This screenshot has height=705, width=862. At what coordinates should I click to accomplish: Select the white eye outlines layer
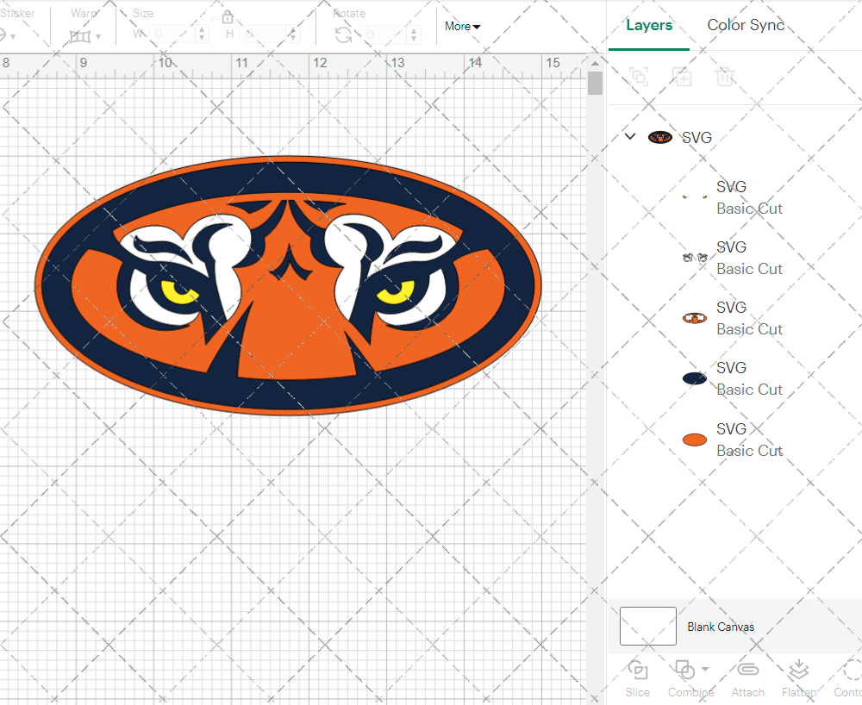[734, 258]
